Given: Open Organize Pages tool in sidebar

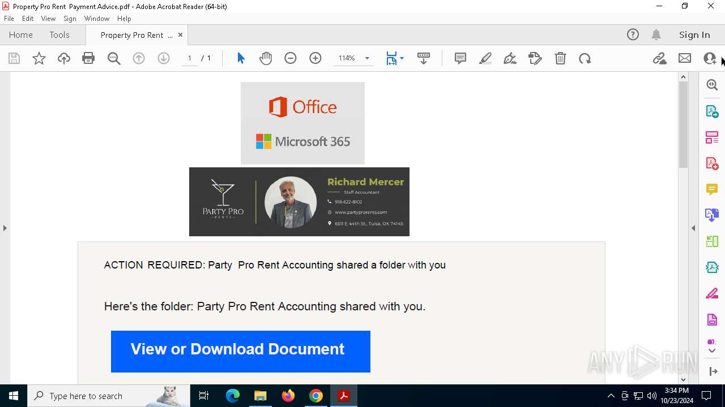Looking at the screenshot, I should coord(712,137).
